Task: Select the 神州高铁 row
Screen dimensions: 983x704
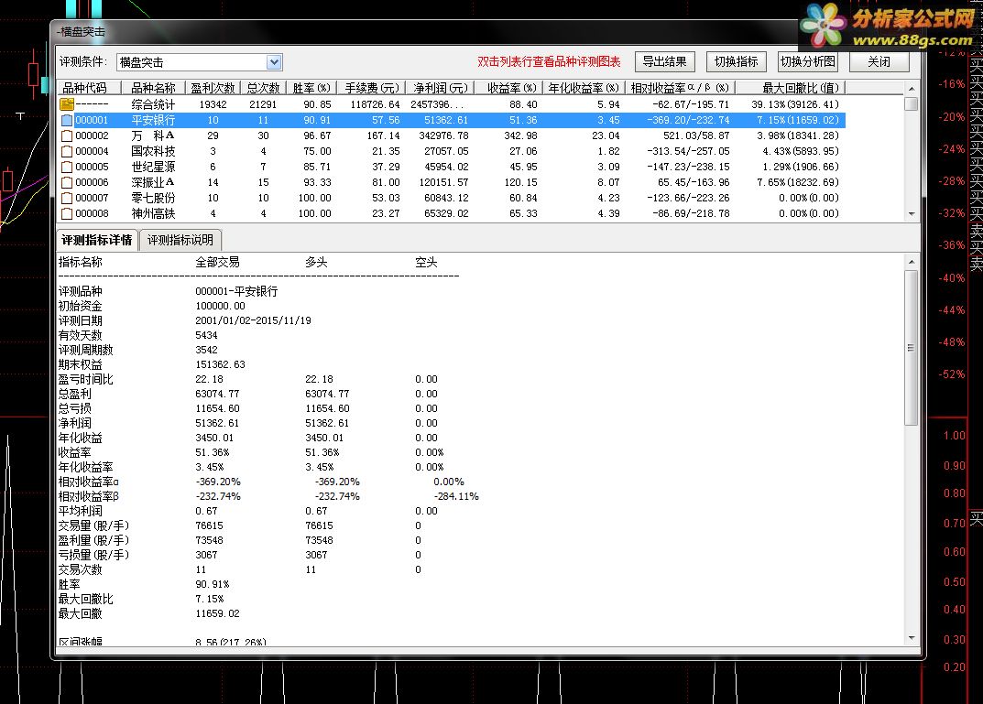Action: coord(452,213)
